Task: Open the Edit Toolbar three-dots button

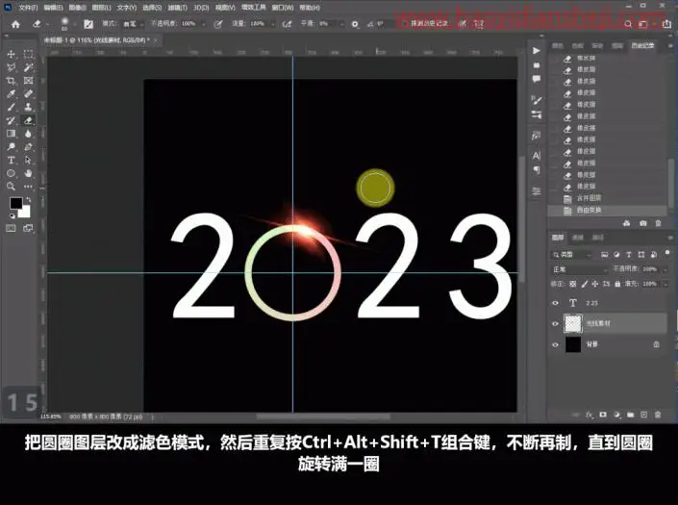Action: (x=28, y=187)
